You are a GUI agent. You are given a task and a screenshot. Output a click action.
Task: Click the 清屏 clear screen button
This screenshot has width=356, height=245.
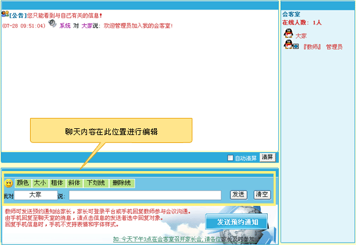click(267, 158)
